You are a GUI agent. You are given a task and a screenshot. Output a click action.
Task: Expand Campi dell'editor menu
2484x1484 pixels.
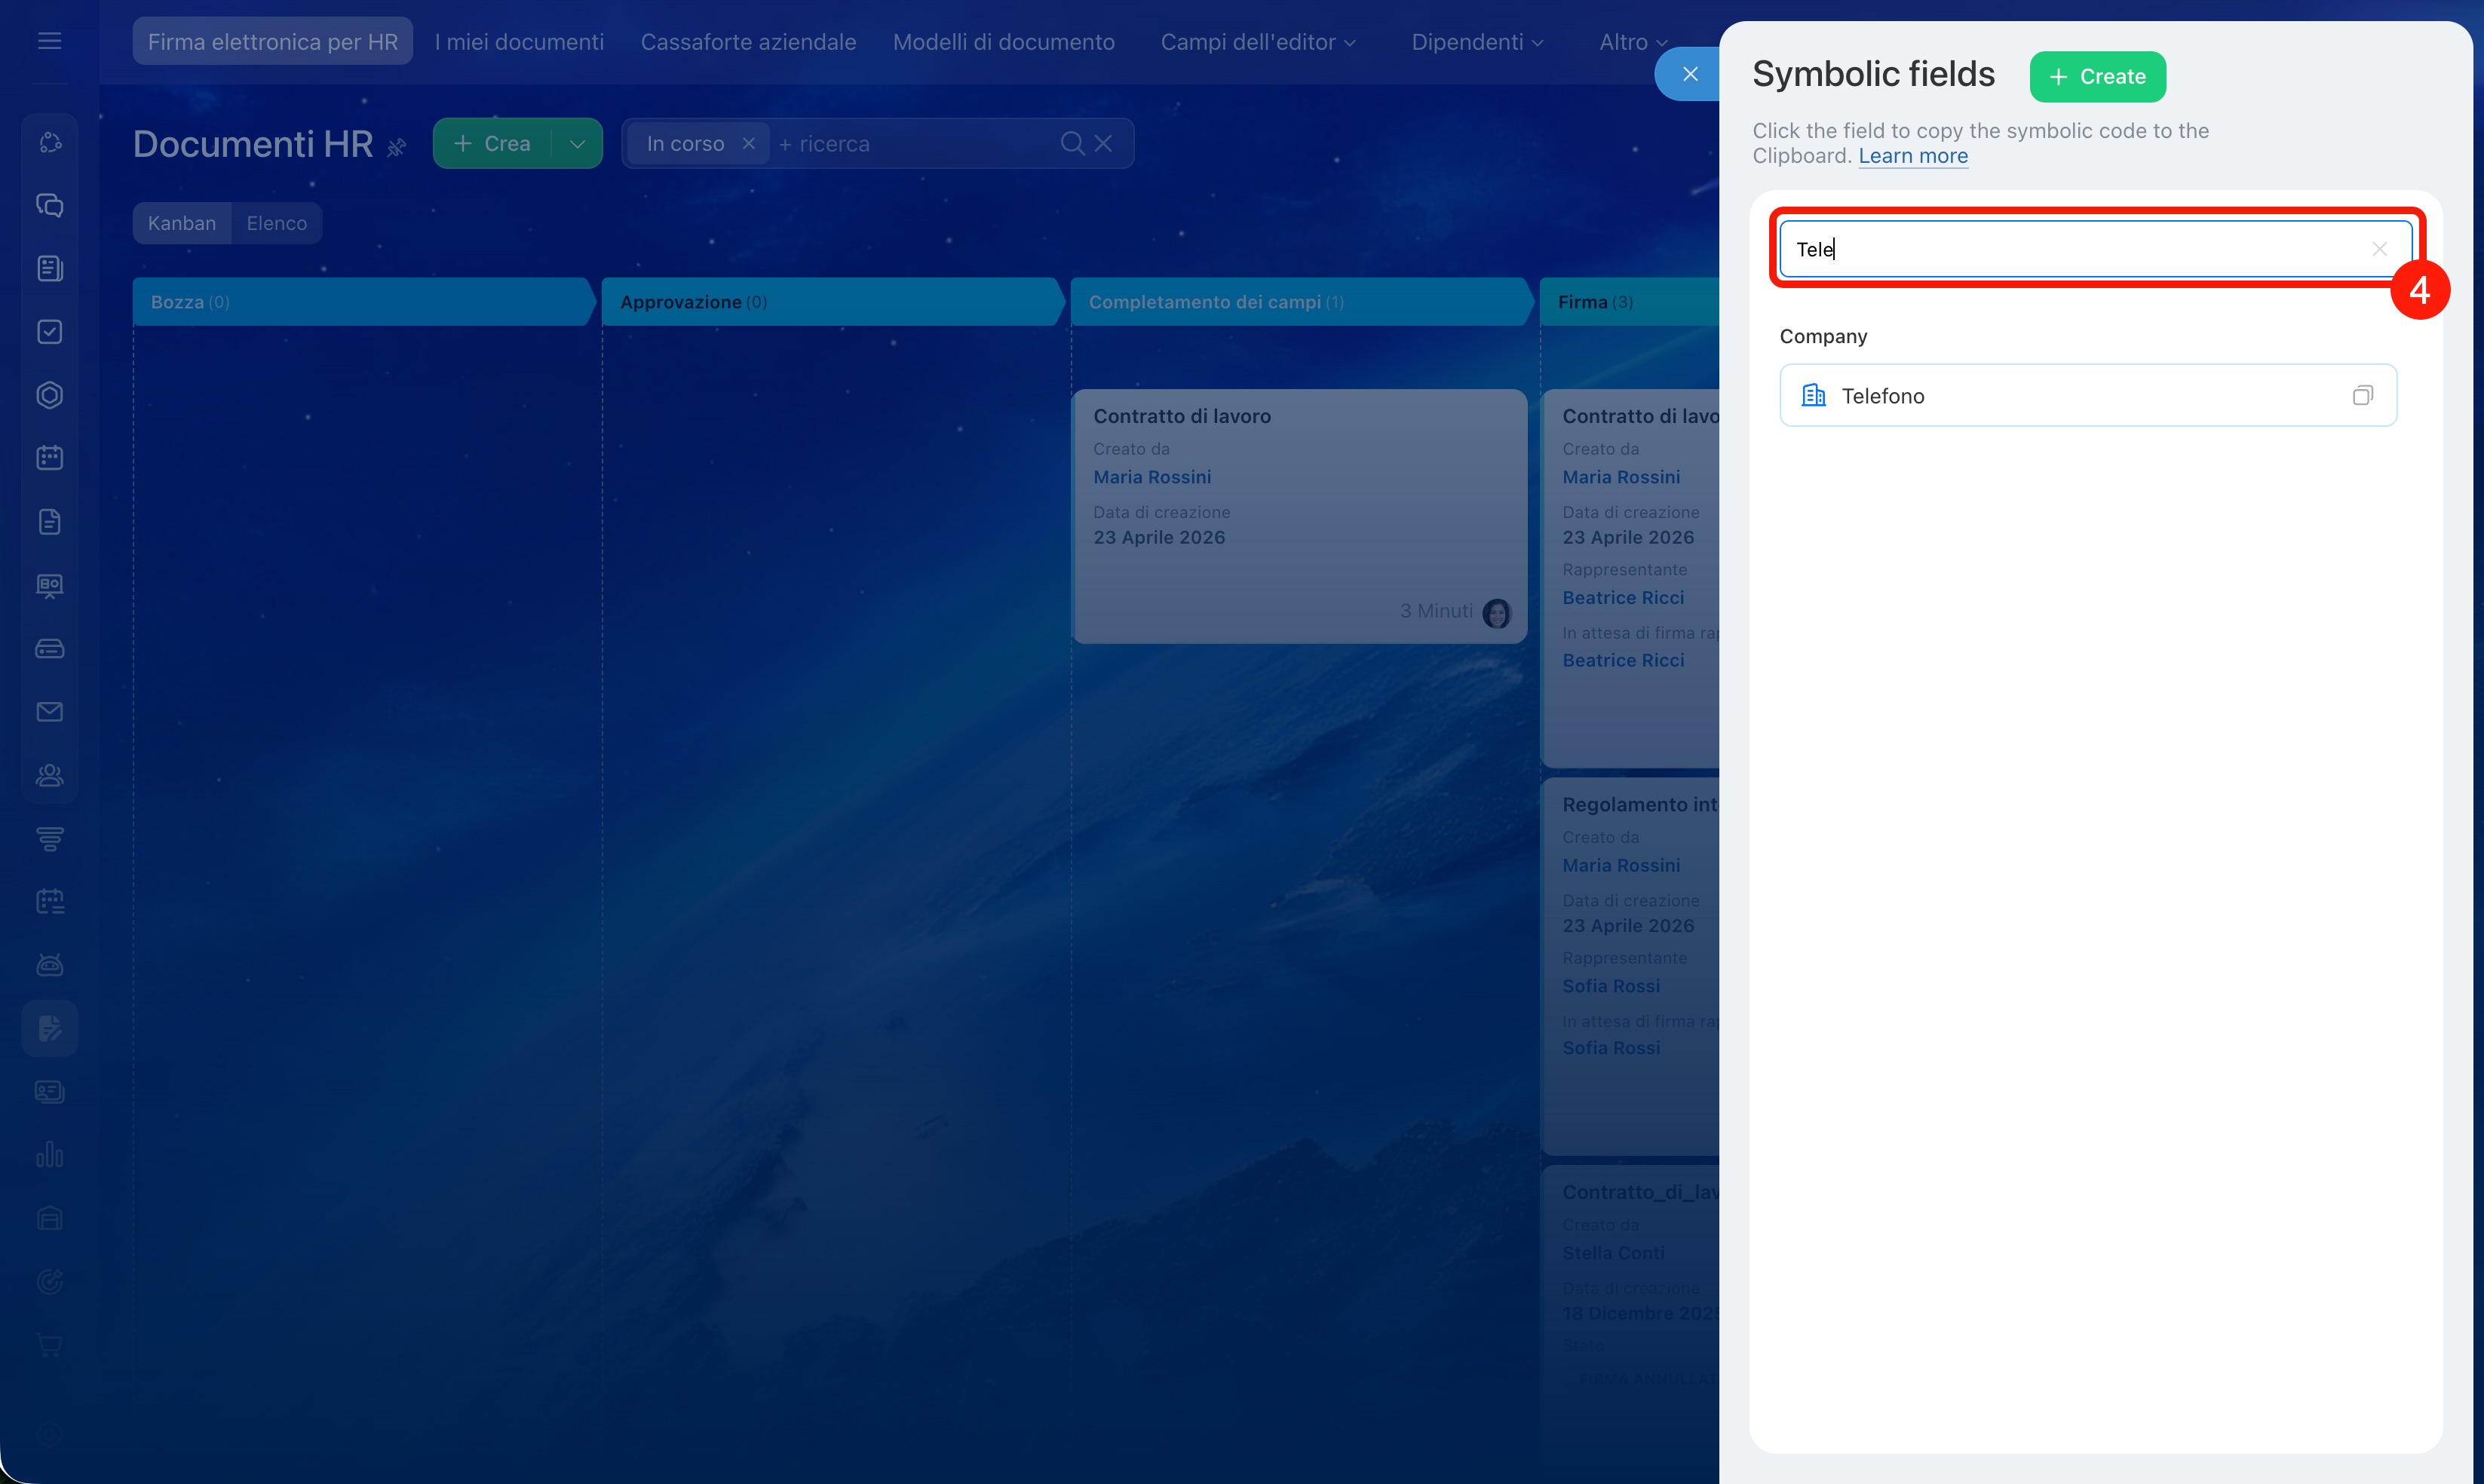pyautogui.click(x=1257, y=42)
